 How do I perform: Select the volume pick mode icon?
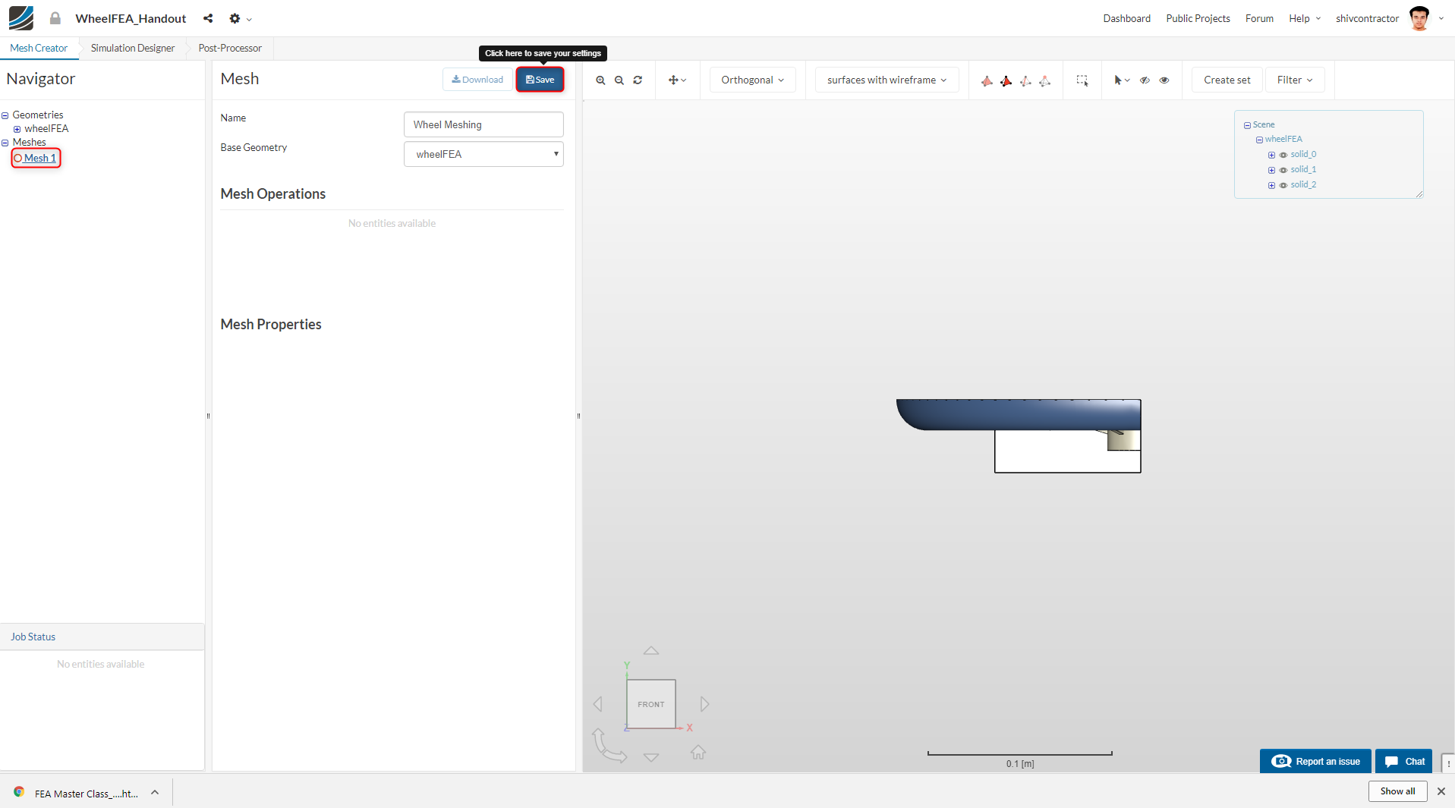(987, 80)
